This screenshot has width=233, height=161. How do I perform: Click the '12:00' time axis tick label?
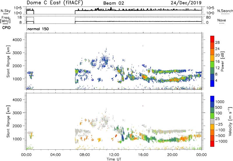click(114, 155)
